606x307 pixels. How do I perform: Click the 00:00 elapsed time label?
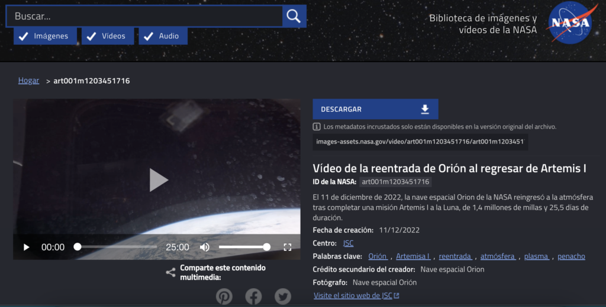tap(53, 247)
